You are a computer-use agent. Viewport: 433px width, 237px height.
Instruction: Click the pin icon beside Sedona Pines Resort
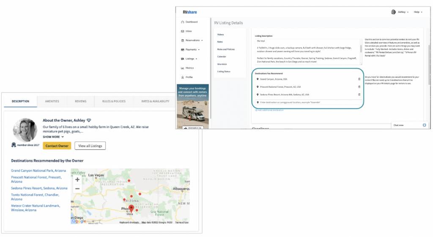click(258, 94)
